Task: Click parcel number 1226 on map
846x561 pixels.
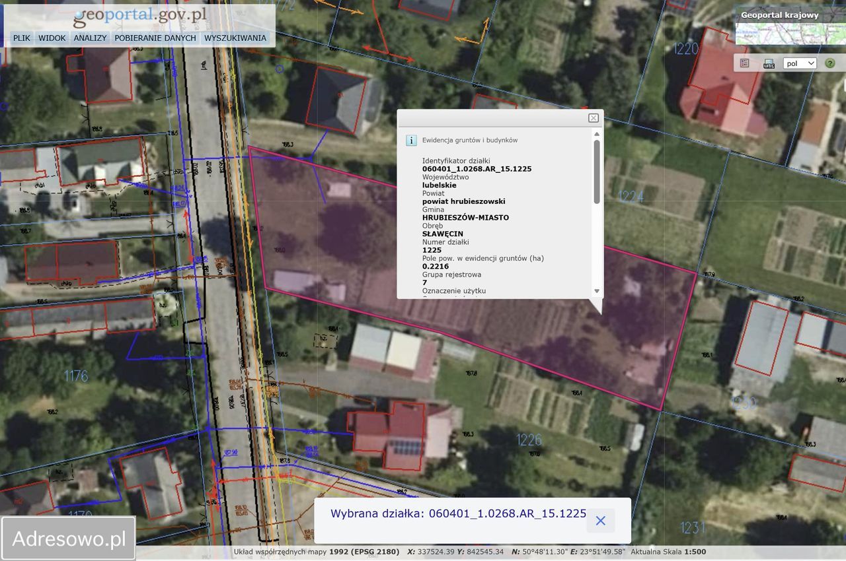Action: tap(529, 440)
